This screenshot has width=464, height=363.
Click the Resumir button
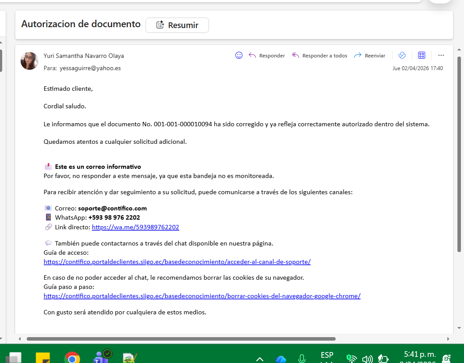coord(177,25)
